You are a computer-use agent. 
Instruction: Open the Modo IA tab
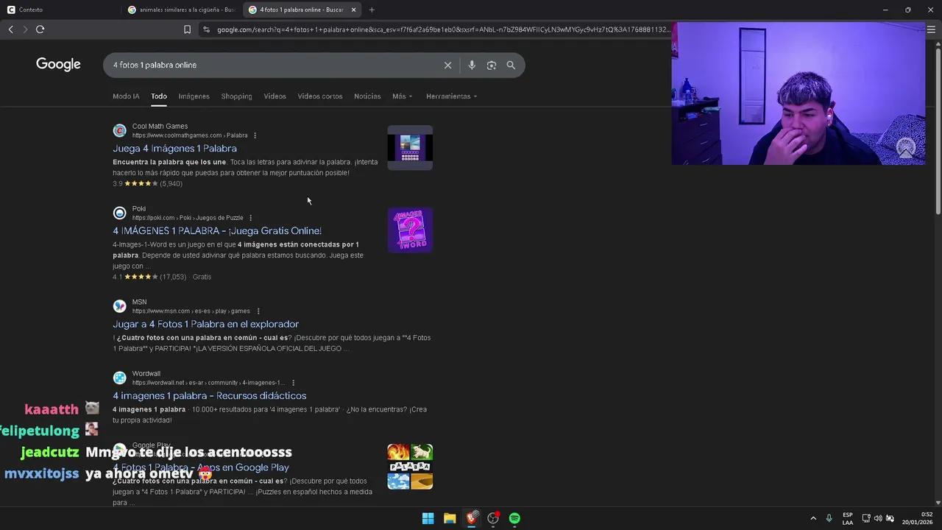pos(126,96)
